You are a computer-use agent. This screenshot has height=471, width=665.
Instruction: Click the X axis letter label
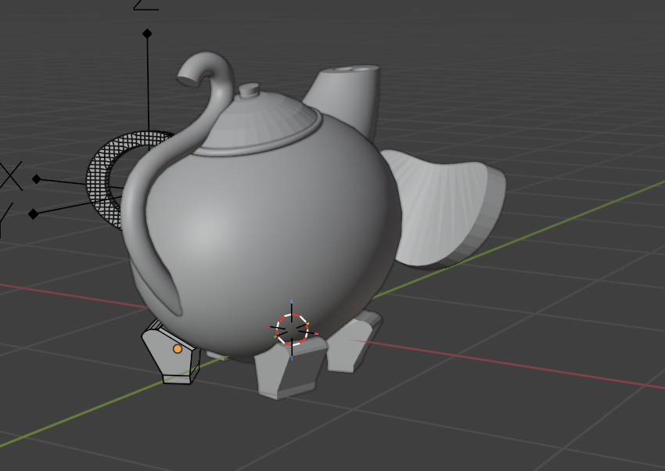(x=9, y=177)
